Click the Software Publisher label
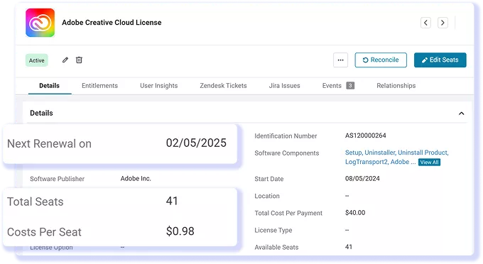 (57, 179)
